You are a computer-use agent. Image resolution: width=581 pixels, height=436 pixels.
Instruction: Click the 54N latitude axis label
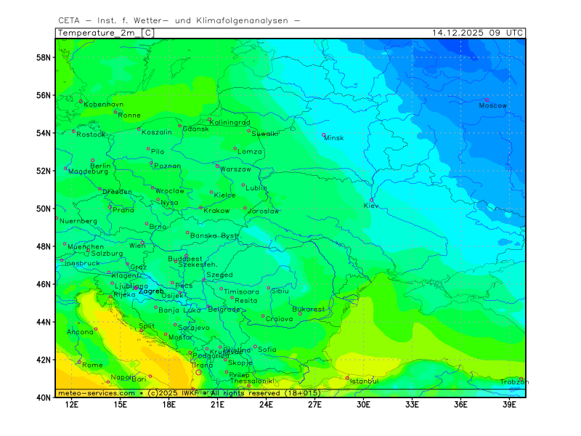46,134
